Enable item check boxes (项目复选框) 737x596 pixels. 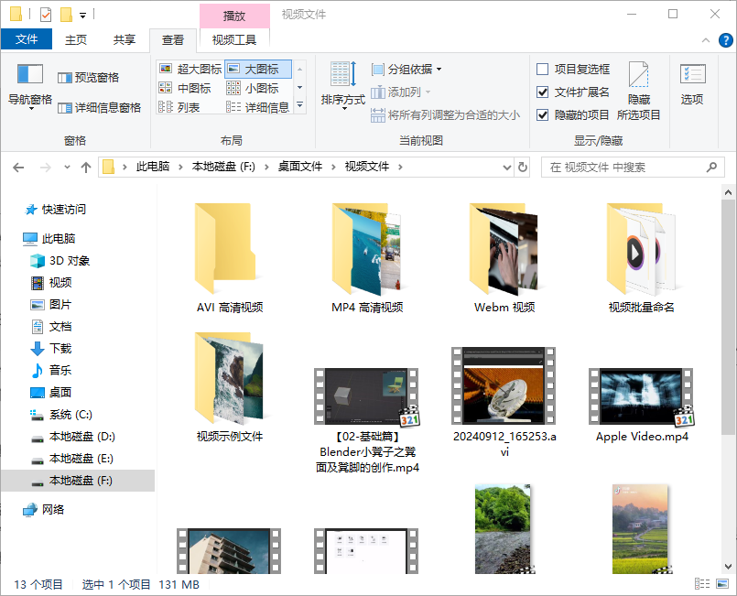click(x=573, y=70)
